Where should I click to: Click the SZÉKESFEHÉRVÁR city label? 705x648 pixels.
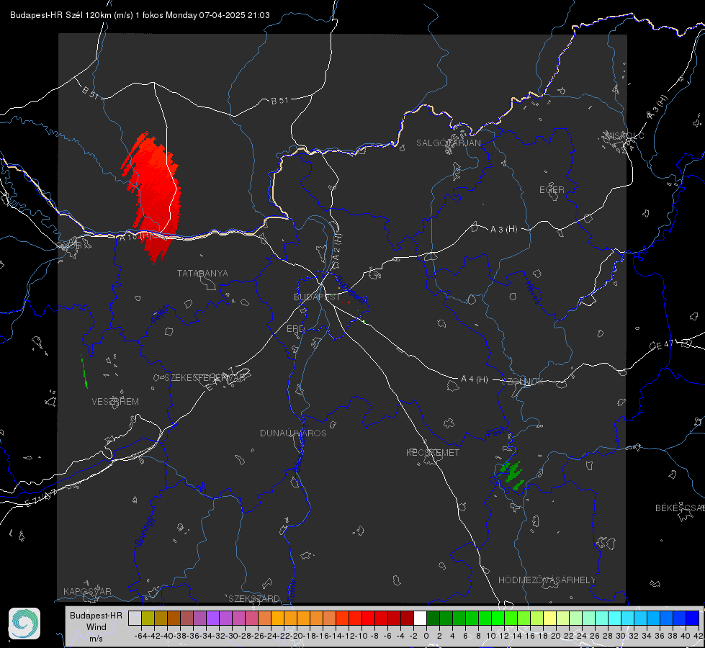pyautogui.click(x=205, y=378)
